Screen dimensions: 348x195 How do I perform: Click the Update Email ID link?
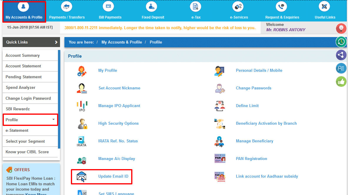tap(113, 176)
